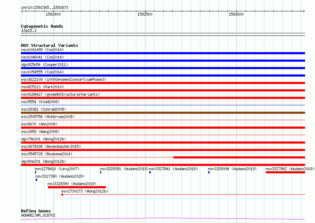
Task: Click the nsv1041498 (Coe2014) variant label
Action: (42, 50)
